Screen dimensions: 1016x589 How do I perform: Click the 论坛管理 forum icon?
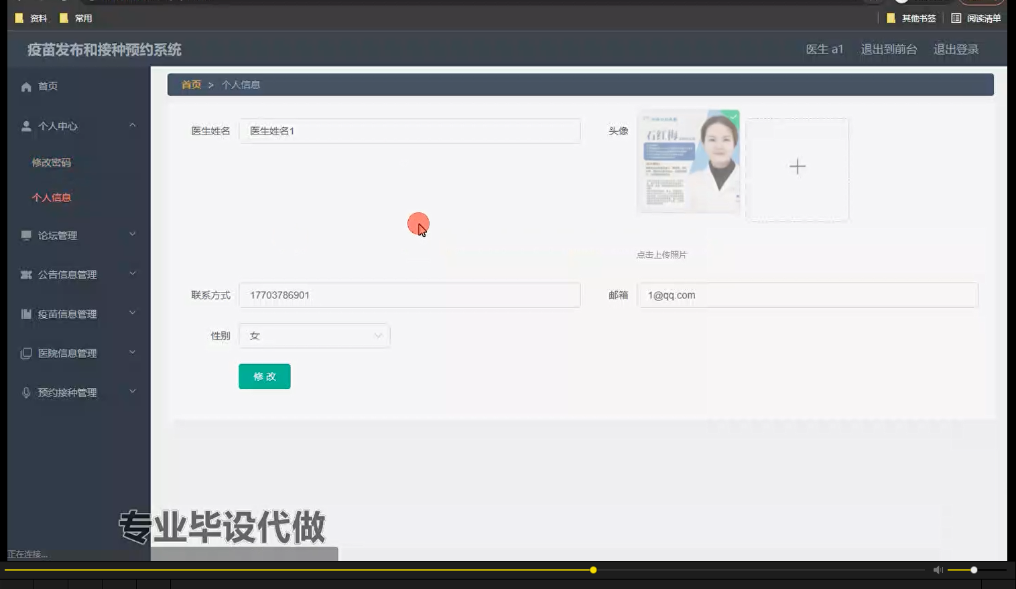[x=25, y=235]
